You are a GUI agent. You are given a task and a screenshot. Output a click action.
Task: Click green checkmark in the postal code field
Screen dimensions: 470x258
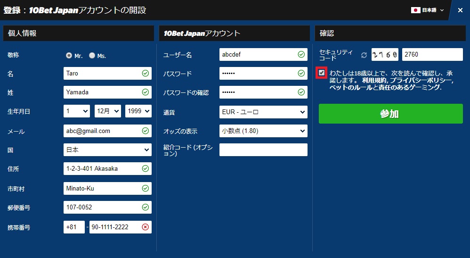[146, 207]
